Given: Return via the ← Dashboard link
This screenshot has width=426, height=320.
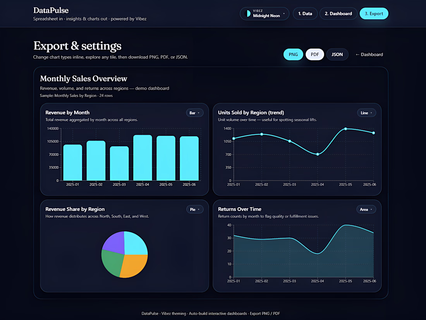Looking at the screenshot, I should tap(369, 54).
